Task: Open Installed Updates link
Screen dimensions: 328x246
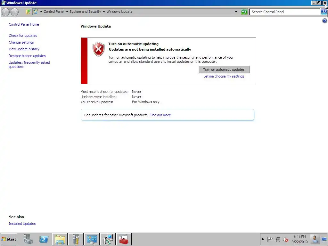Action: [x=22, y=224]
